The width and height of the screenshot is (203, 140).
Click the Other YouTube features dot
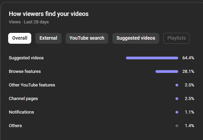[x=177, y=85]
